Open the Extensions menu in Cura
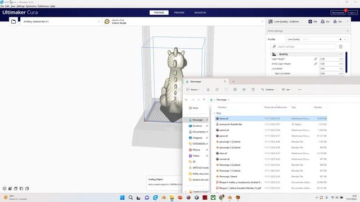 coord(31,6)
